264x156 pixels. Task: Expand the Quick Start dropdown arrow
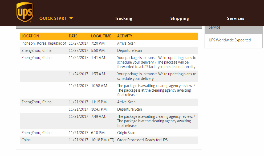pyautogui.click(x=71, y=18)
